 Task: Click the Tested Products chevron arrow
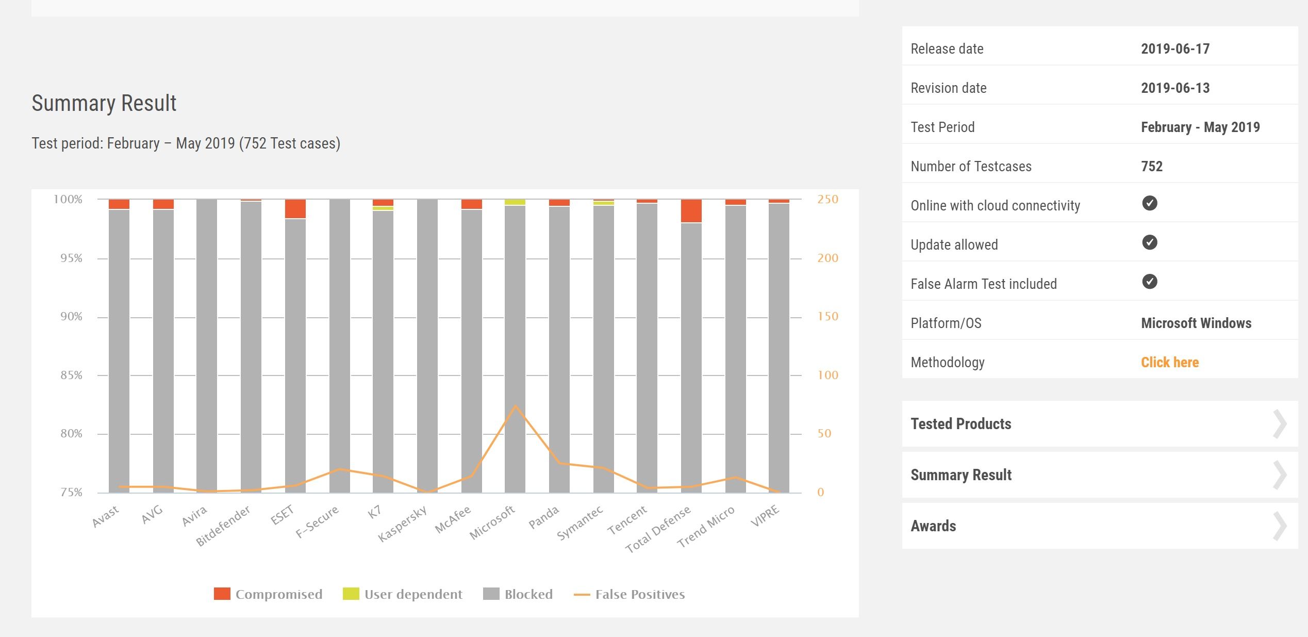pos(1280,424)
